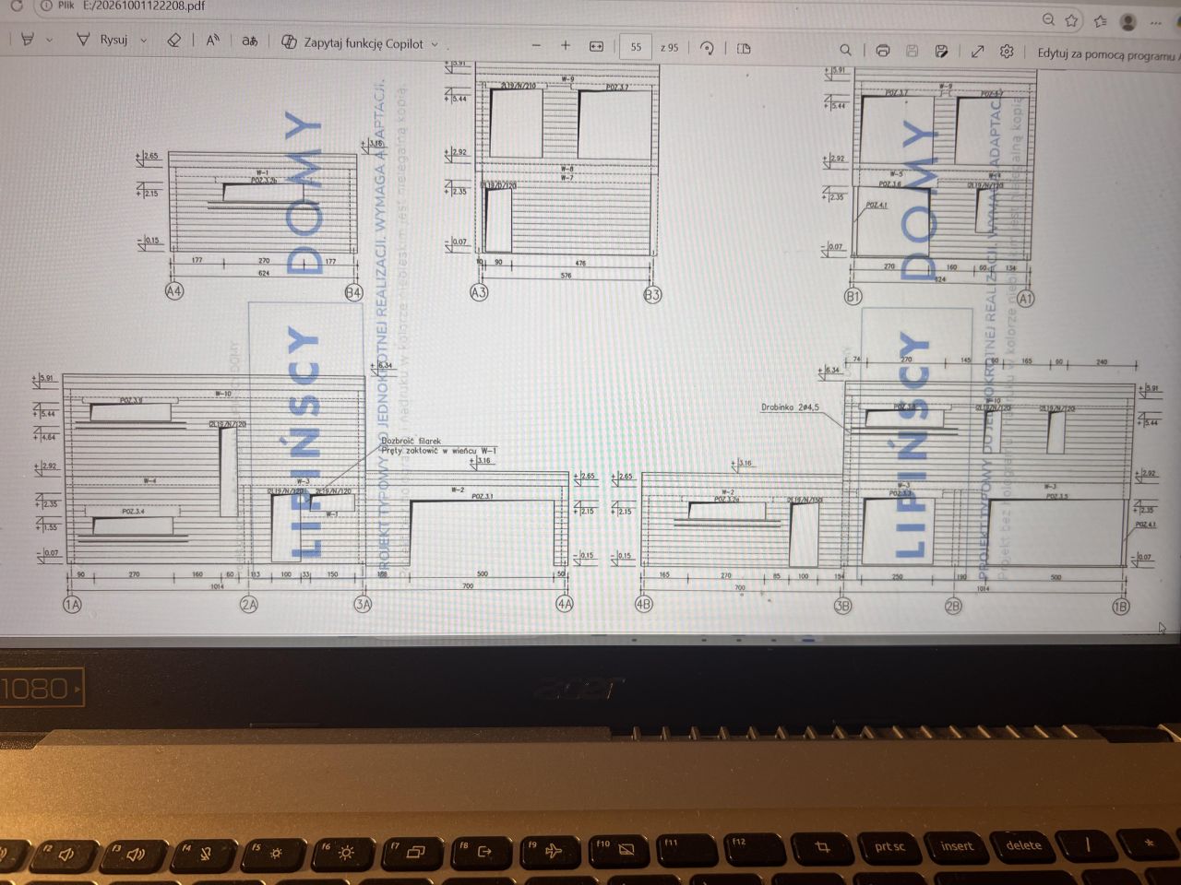Expand the Rysuj pen options arrow
The image size is (1181, 885).
pyautogui.click(x=143, y=41)
